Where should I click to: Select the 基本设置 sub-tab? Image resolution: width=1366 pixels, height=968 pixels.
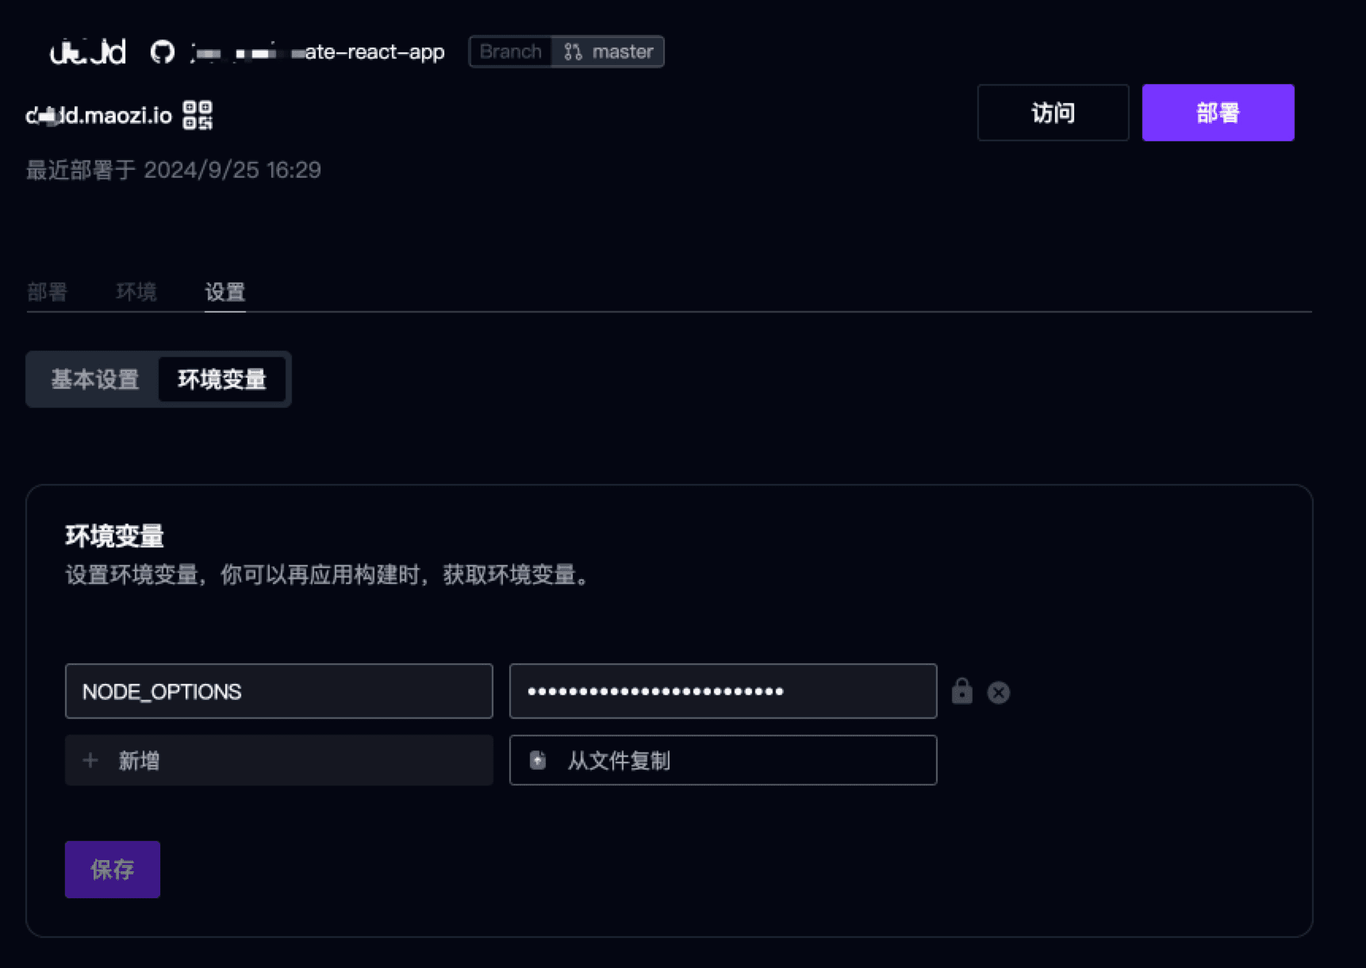pos(95,379)
